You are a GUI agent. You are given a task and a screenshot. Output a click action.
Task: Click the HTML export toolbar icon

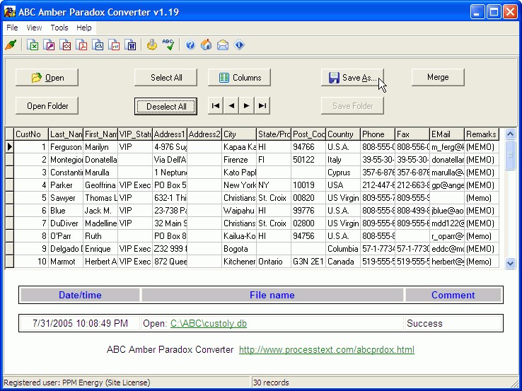(x=99, y=45)
